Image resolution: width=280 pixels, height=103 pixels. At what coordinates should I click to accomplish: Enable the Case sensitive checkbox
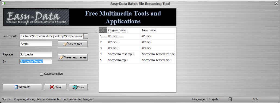click(41, 74)
